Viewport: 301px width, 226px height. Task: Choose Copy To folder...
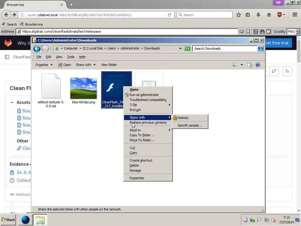(x=142, y=135)
